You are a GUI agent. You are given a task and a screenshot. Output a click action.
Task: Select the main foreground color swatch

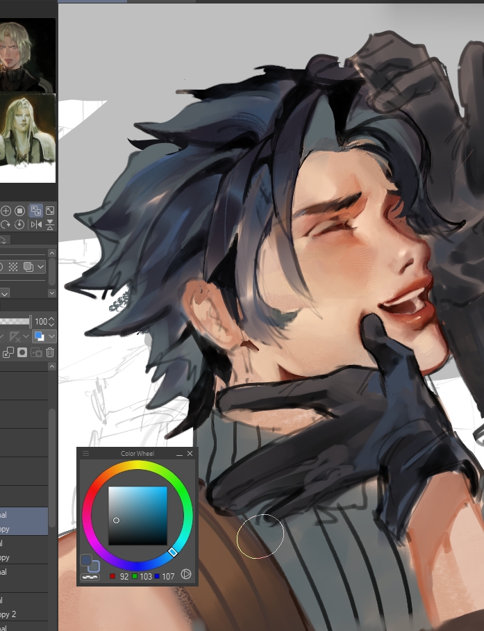86,559
